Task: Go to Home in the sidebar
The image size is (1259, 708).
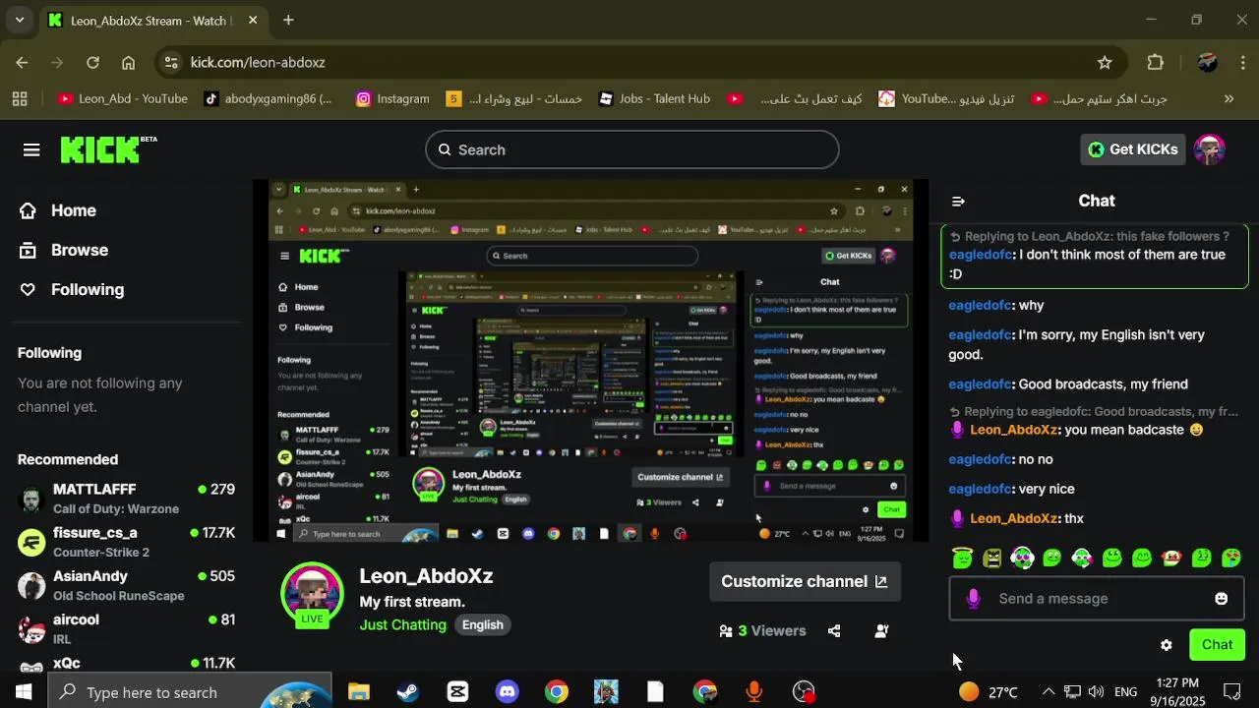Action: (x=58, y=210)
